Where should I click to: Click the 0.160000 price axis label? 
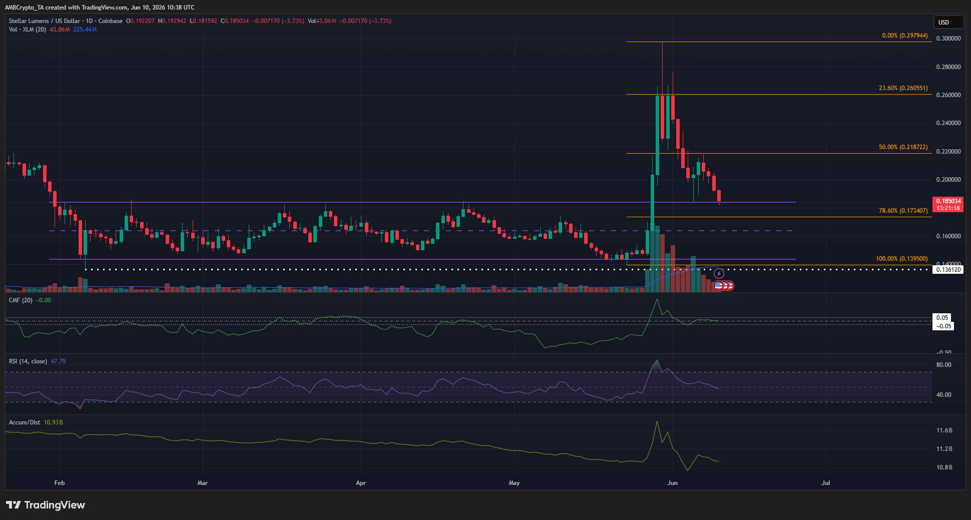pyautogui.click(x=948, y=236)
